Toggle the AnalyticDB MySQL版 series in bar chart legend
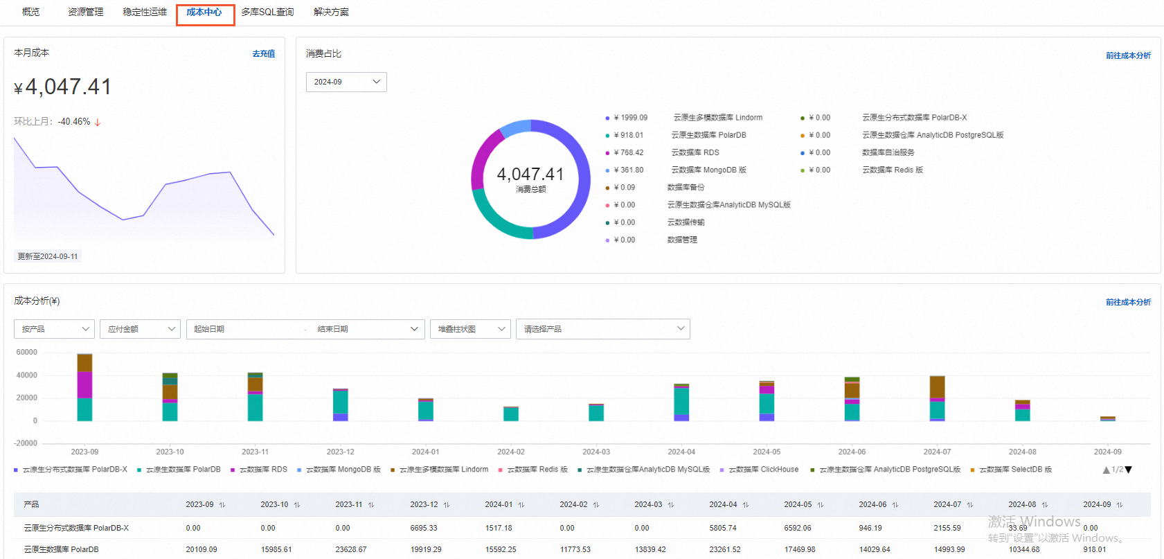 coord(644,470)
